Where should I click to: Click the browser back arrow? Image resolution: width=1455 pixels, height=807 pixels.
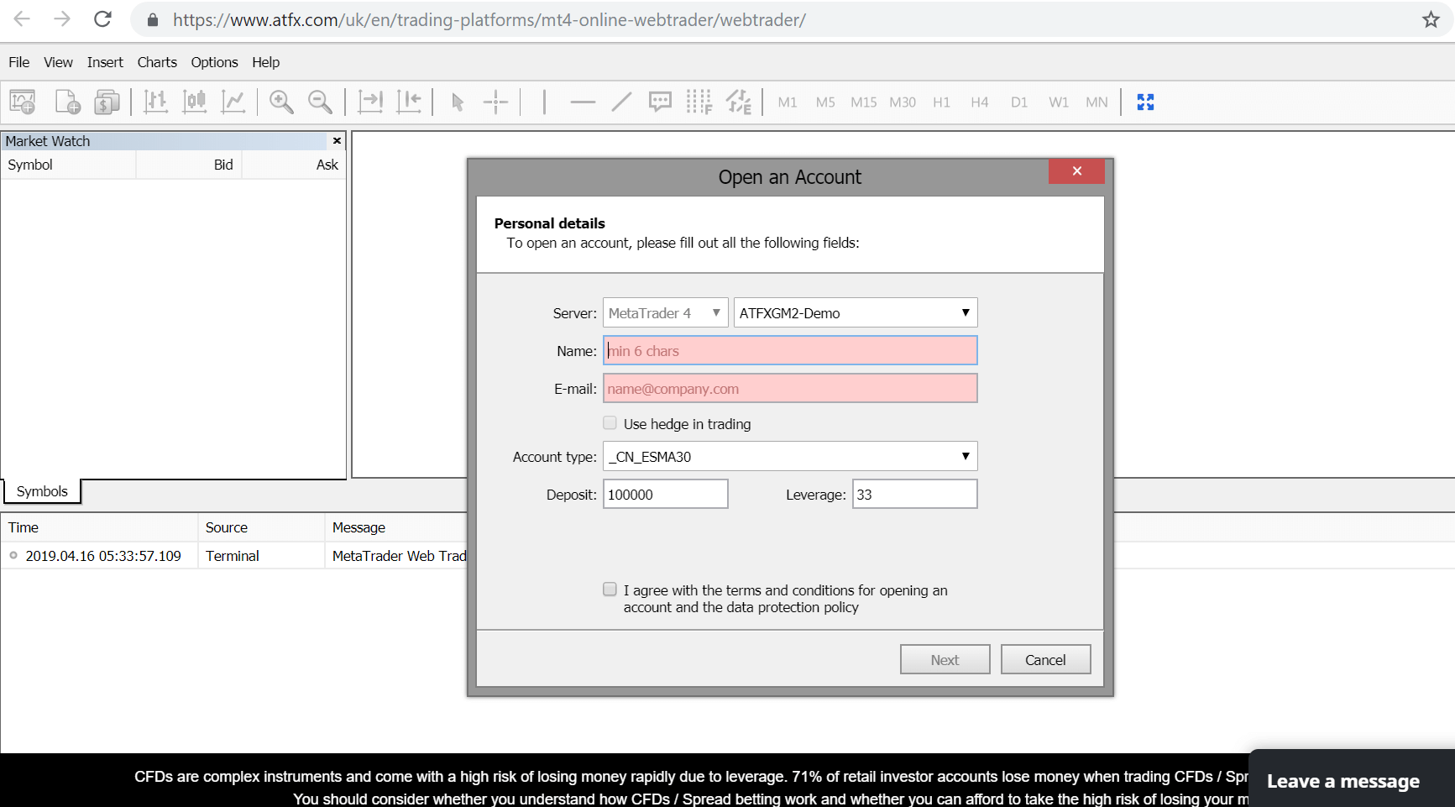[22, 19]
